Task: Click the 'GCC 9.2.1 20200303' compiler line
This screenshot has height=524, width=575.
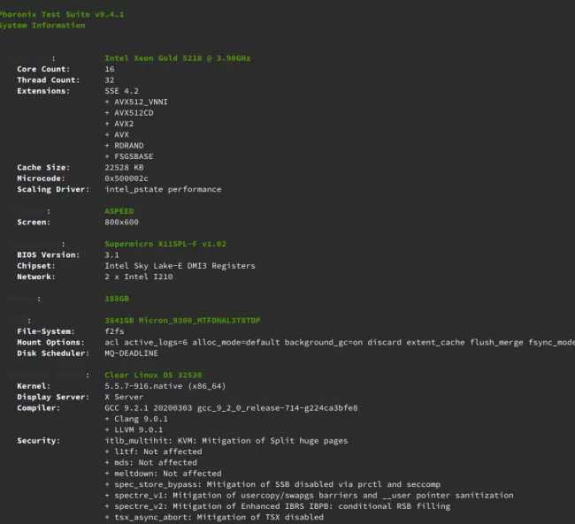Action: coord(231,408)
